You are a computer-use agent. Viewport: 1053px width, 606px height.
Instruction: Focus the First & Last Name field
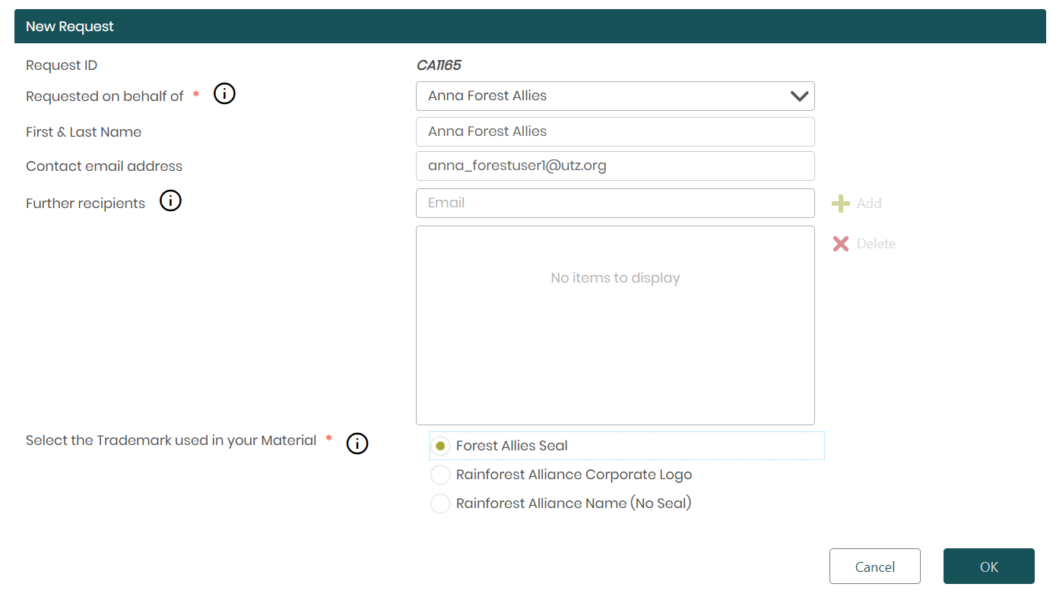(615, 131)
